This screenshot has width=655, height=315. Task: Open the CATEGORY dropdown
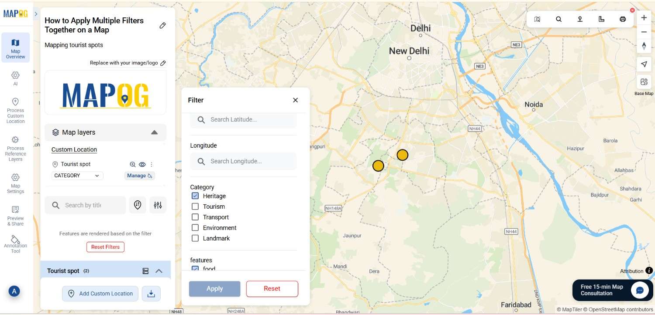[x=77, y=176]
